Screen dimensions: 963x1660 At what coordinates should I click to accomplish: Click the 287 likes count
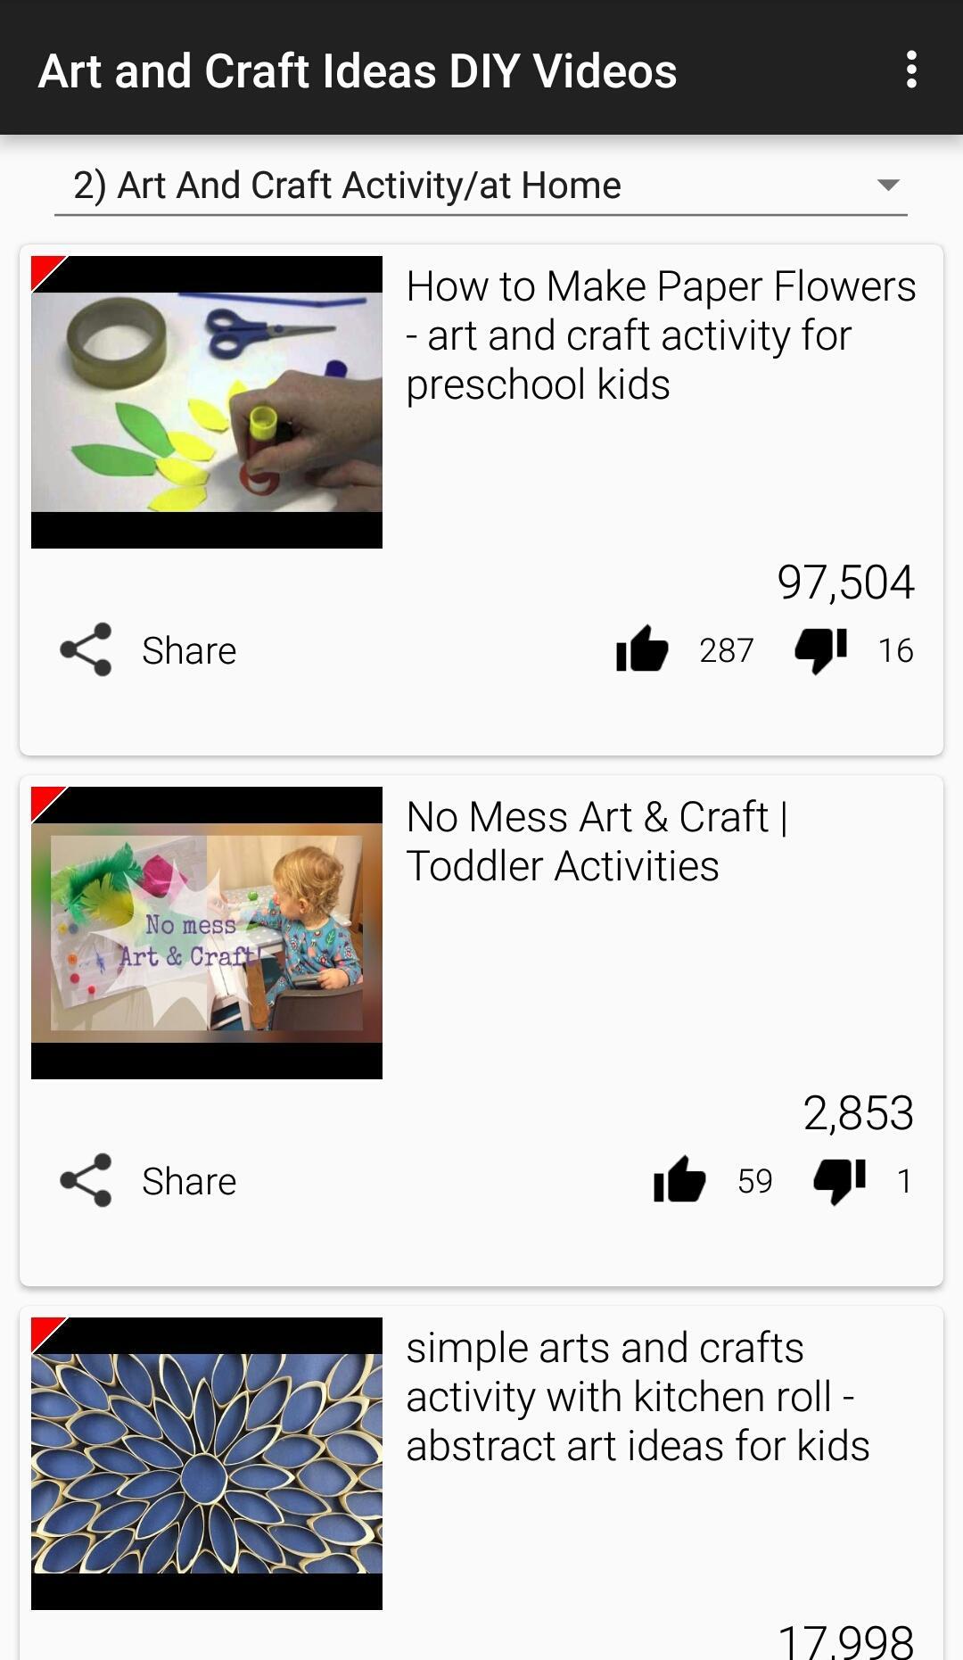726,650
